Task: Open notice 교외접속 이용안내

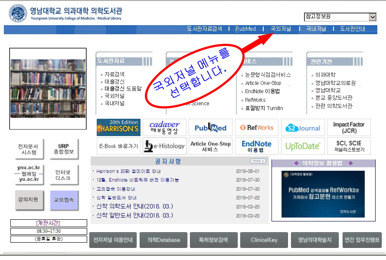Action: (x=116, y=189)
